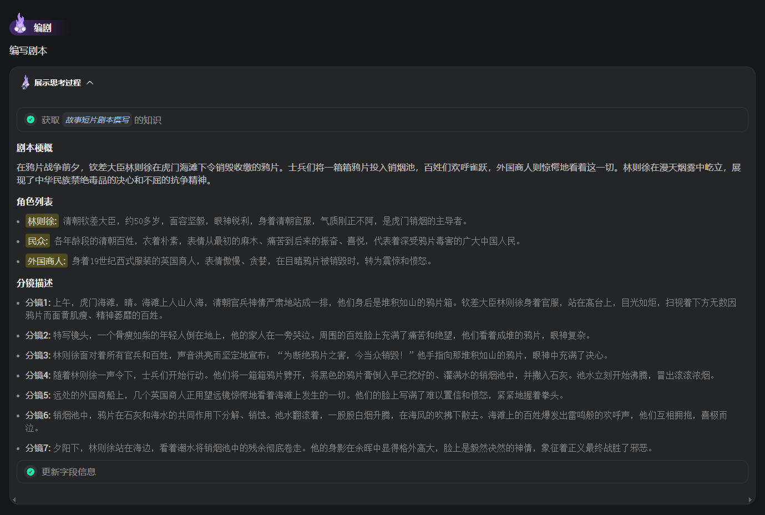Viewport: 765px width, 515px height.
Task: Click the right scroll arrow at the bottom
Action: click(750, 499)
